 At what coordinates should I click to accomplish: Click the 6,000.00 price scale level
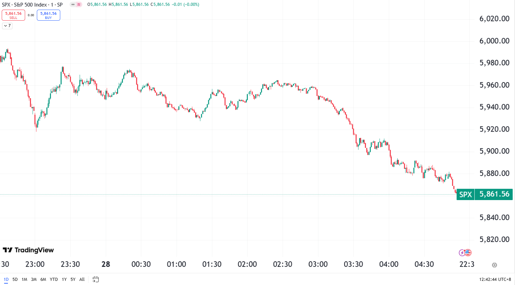494,41
